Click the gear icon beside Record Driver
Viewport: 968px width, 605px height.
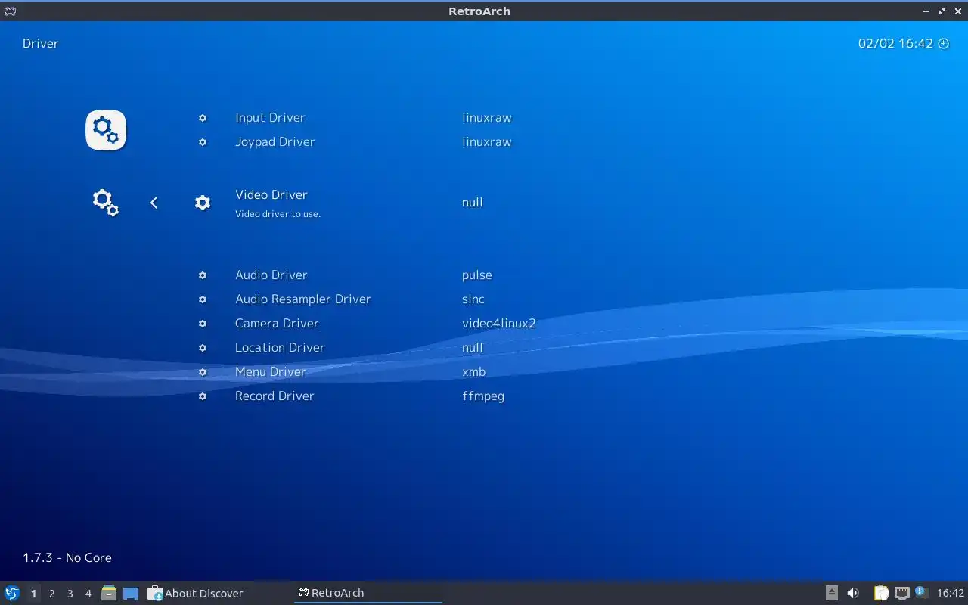[203, 396]
